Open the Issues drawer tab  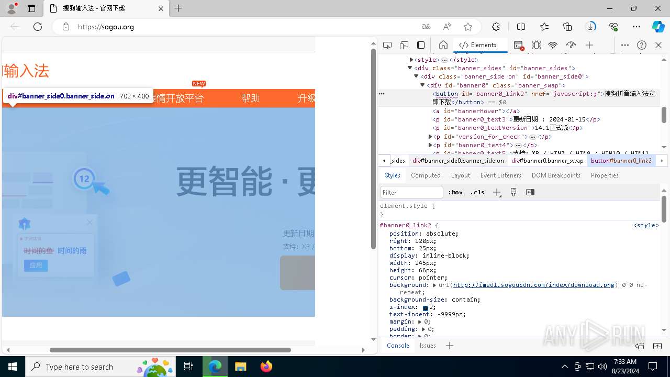tap(428, 346)
